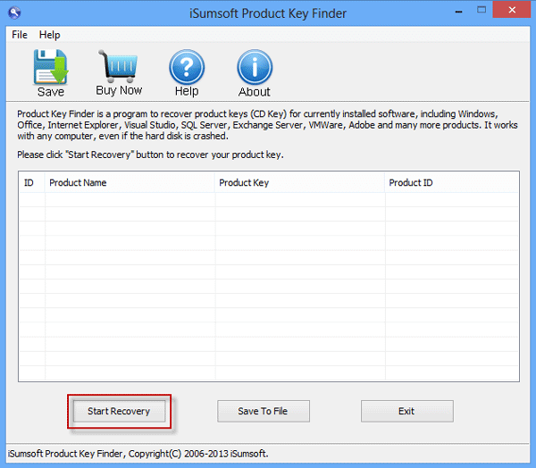Open Buy Now shopping cart icon

point(118,66)
